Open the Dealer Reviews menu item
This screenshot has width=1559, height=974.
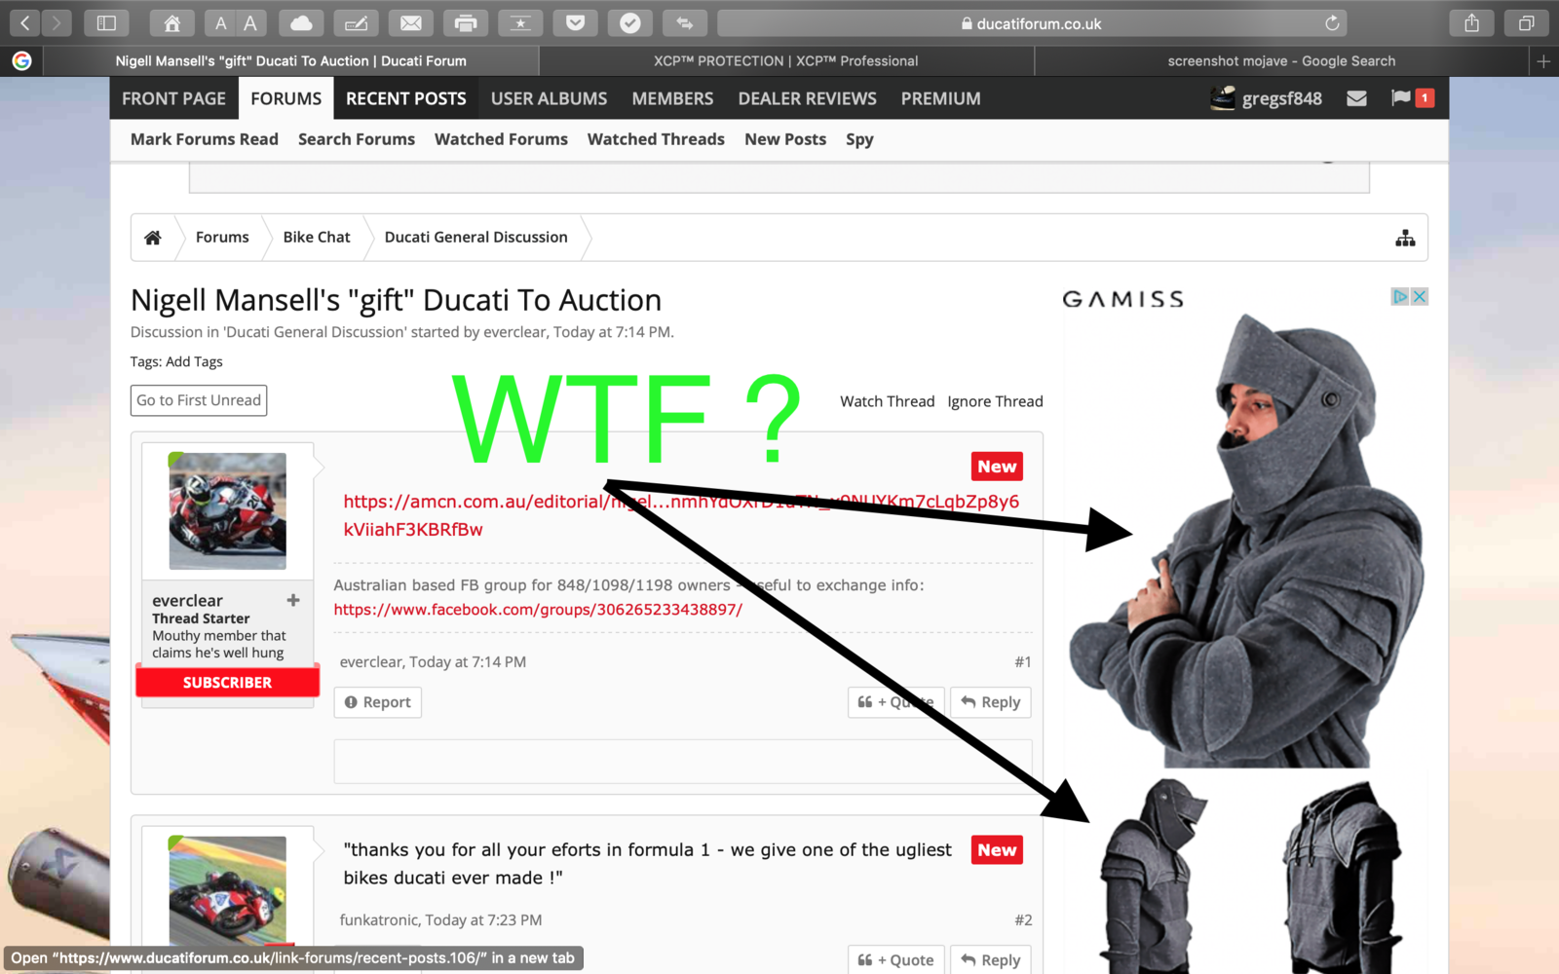coord(807,98)
